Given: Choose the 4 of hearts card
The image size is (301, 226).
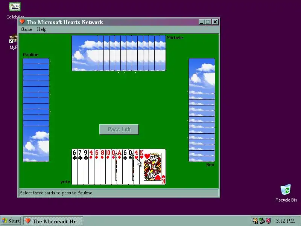Looking at the screenshot, I should pyautogui.click(x=136, y=167).
